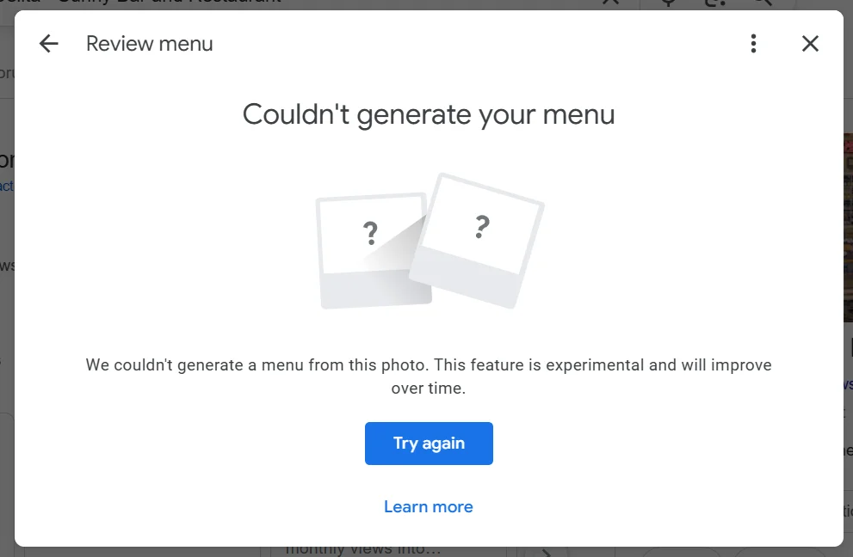Click the Couldn't generate your menu heading
The width and height of the screenshot is (853, 557).
[x=429, y=114]
